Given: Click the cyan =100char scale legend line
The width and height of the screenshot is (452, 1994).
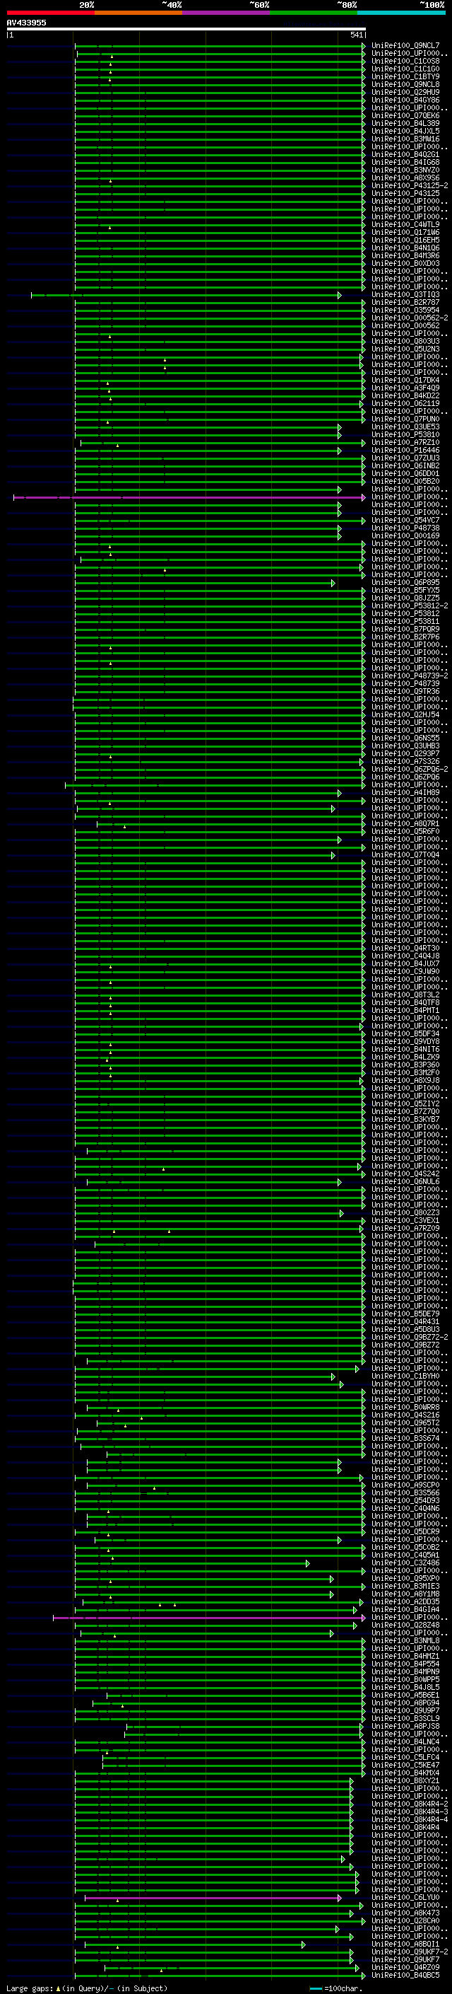Looking at the screenshot, I should pos(315,1988).
